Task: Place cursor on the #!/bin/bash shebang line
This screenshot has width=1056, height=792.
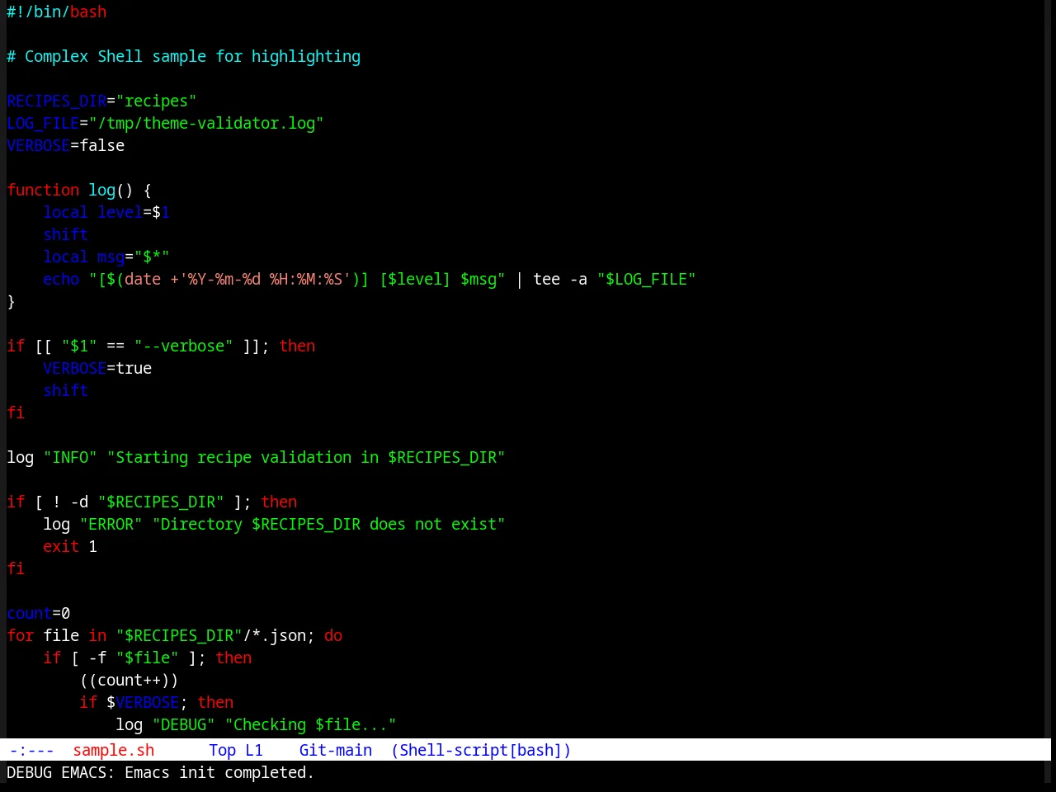Action: [x=57, y=12]
